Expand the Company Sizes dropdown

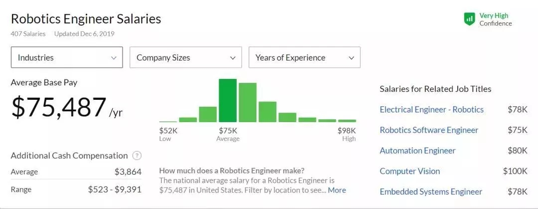(x=185, y=58)
